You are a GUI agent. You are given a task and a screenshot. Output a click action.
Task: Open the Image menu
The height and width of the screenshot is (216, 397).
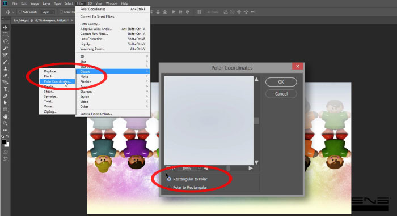point(35,3)
